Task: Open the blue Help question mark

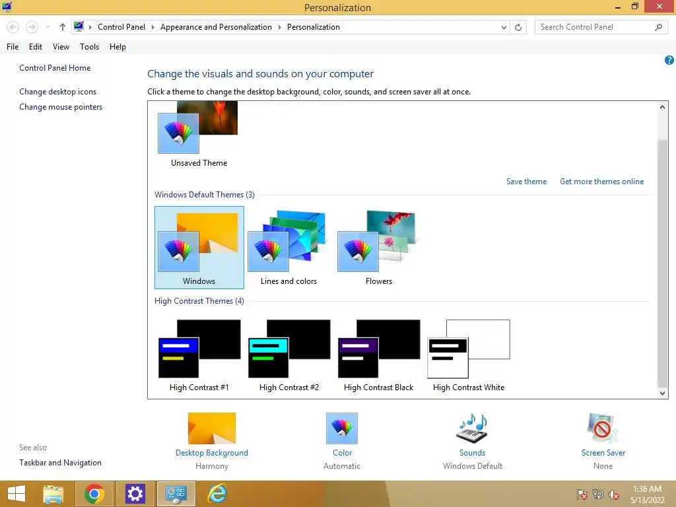Action: [669, 60]
